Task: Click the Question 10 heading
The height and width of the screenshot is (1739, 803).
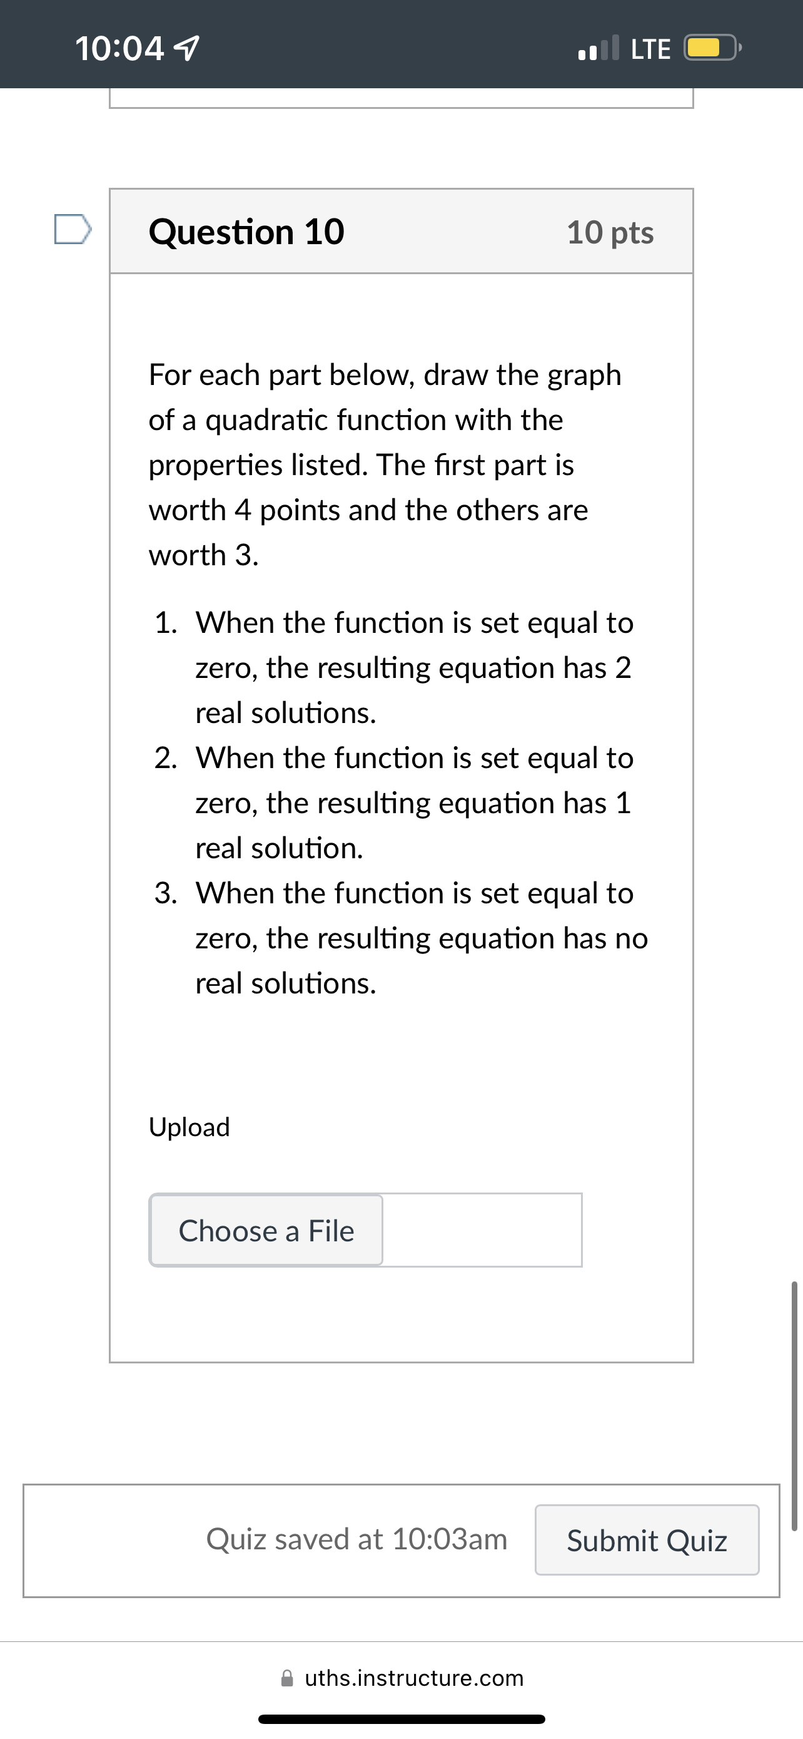Action: 247,232
